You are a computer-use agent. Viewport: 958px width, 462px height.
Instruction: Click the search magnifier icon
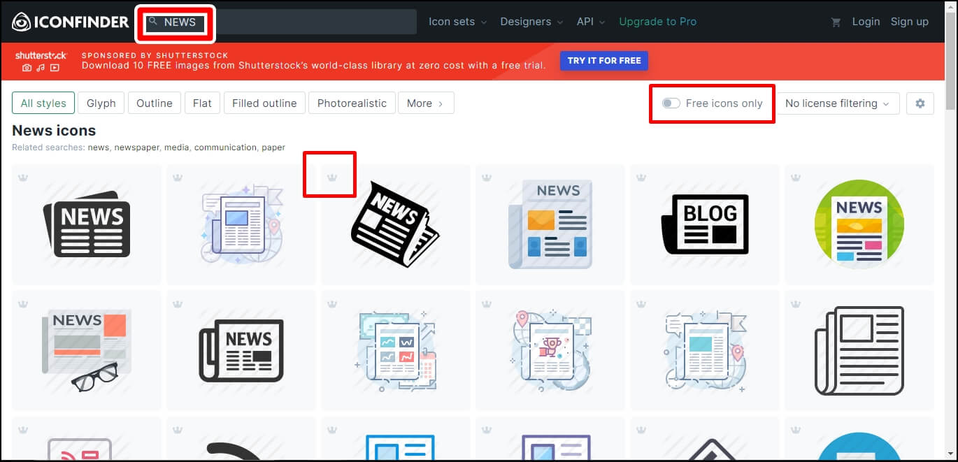(x=153, y=22)
